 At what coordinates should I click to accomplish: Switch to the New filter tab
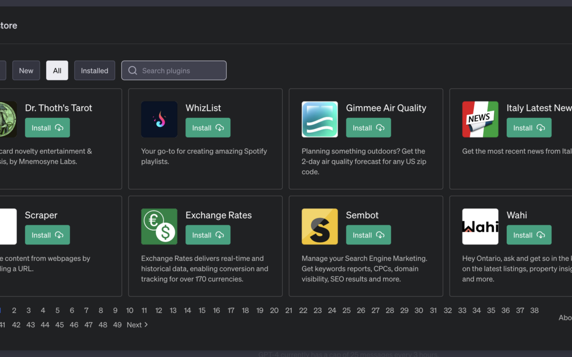(26, 70)
